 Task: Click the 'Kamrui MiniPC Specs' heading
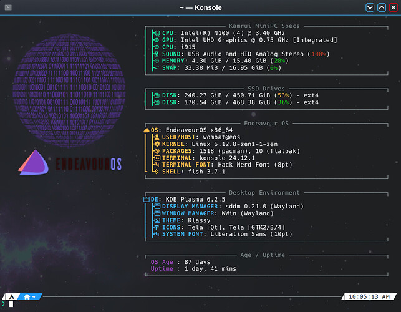[x=264, y=26]
